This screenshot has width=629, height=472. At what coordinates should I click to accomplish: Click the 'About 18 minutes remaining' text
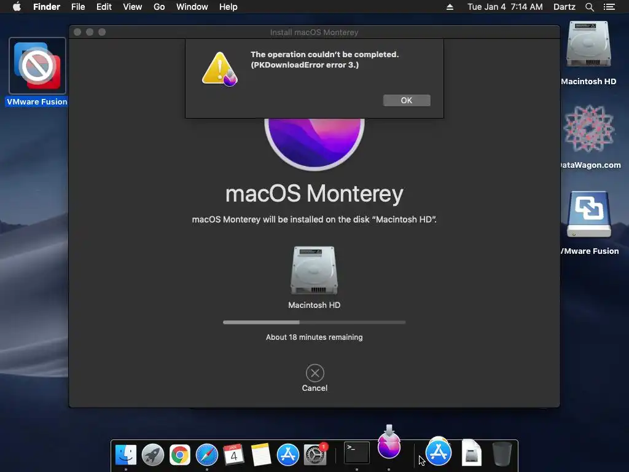(x=314, y=337)
